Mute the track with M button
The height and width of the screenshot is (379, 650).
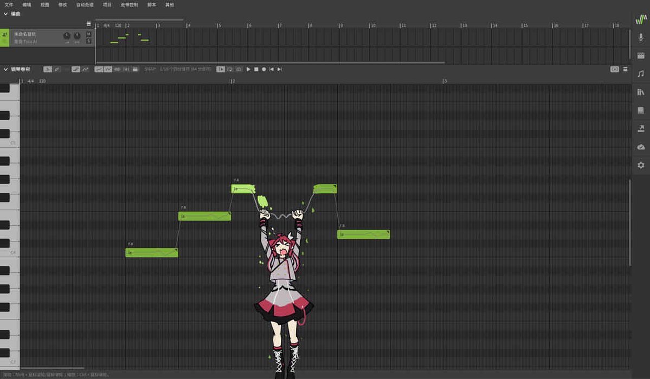click(x=89, y=34)
